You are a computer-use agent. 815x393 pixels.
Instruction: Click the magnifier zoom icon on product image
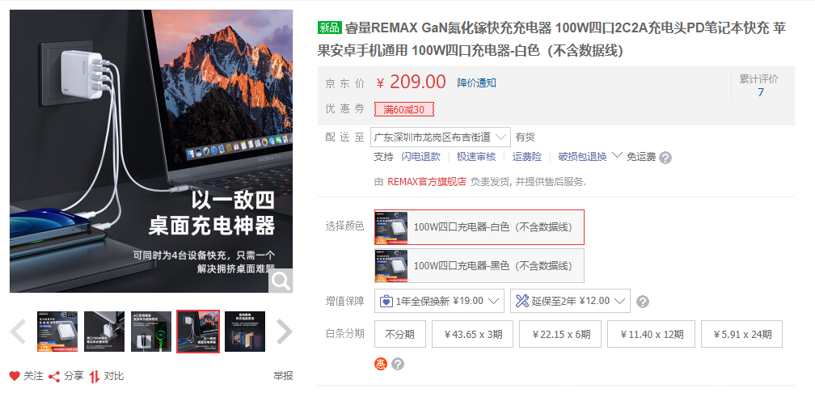[281, 281]
